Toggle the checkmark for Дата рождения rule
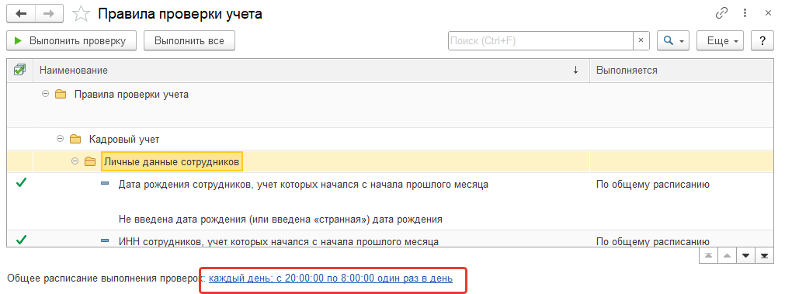This screenshot has width=785, height=294. (x=21, y=183)
